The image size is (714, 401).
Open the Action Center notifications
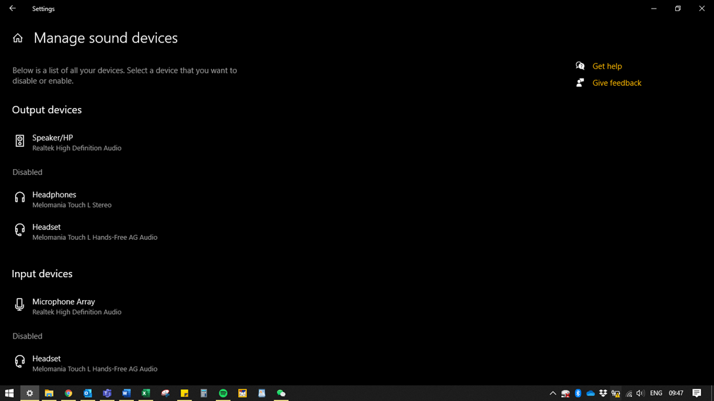[697, 393]
